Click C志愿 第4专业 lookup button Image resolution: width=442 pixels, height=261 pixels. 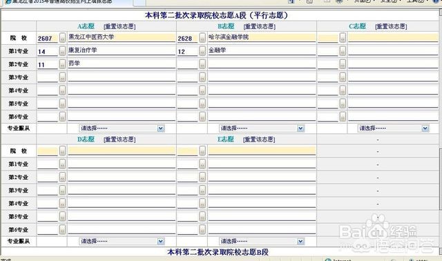(x=343, y=90)
